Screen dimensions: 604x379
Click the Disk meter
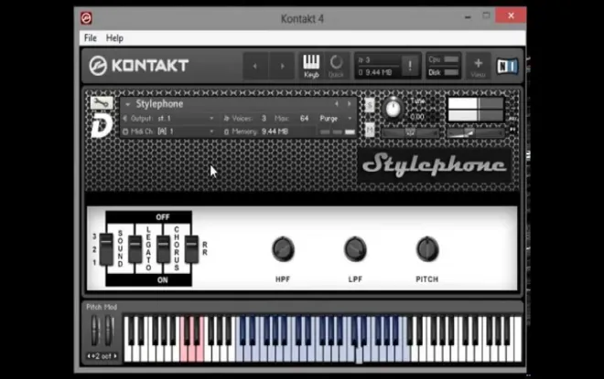(443, 72)
